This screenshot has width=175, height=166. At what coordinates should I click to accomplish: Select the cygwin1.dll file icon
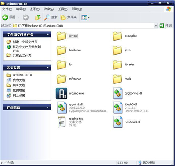click(x=62, y=108)
